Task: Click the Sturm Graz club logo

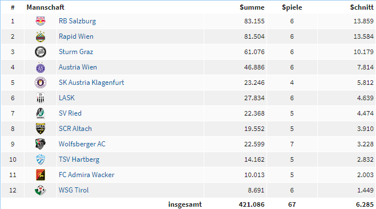Action: tap(41, 52)
